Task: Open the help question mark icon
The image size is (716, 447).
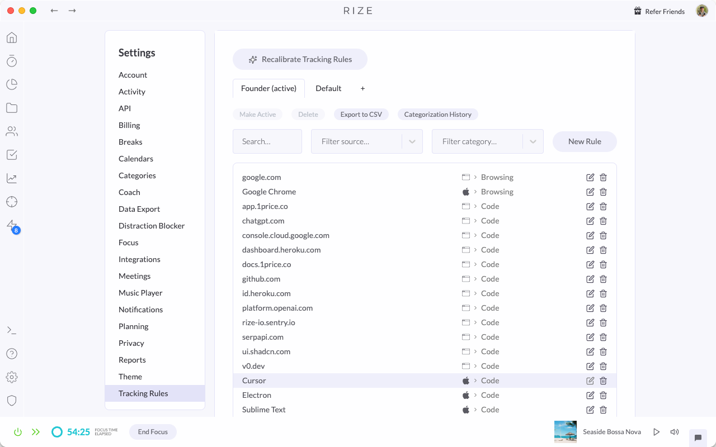Action: (12, 354)
